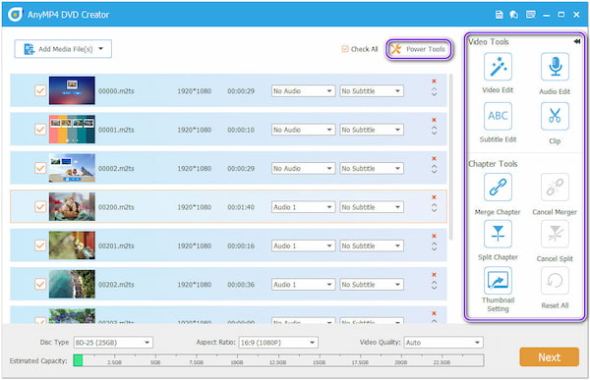Open the Video Quality dropdown
This screenshot has width=590, height=380.
point(443,343)
